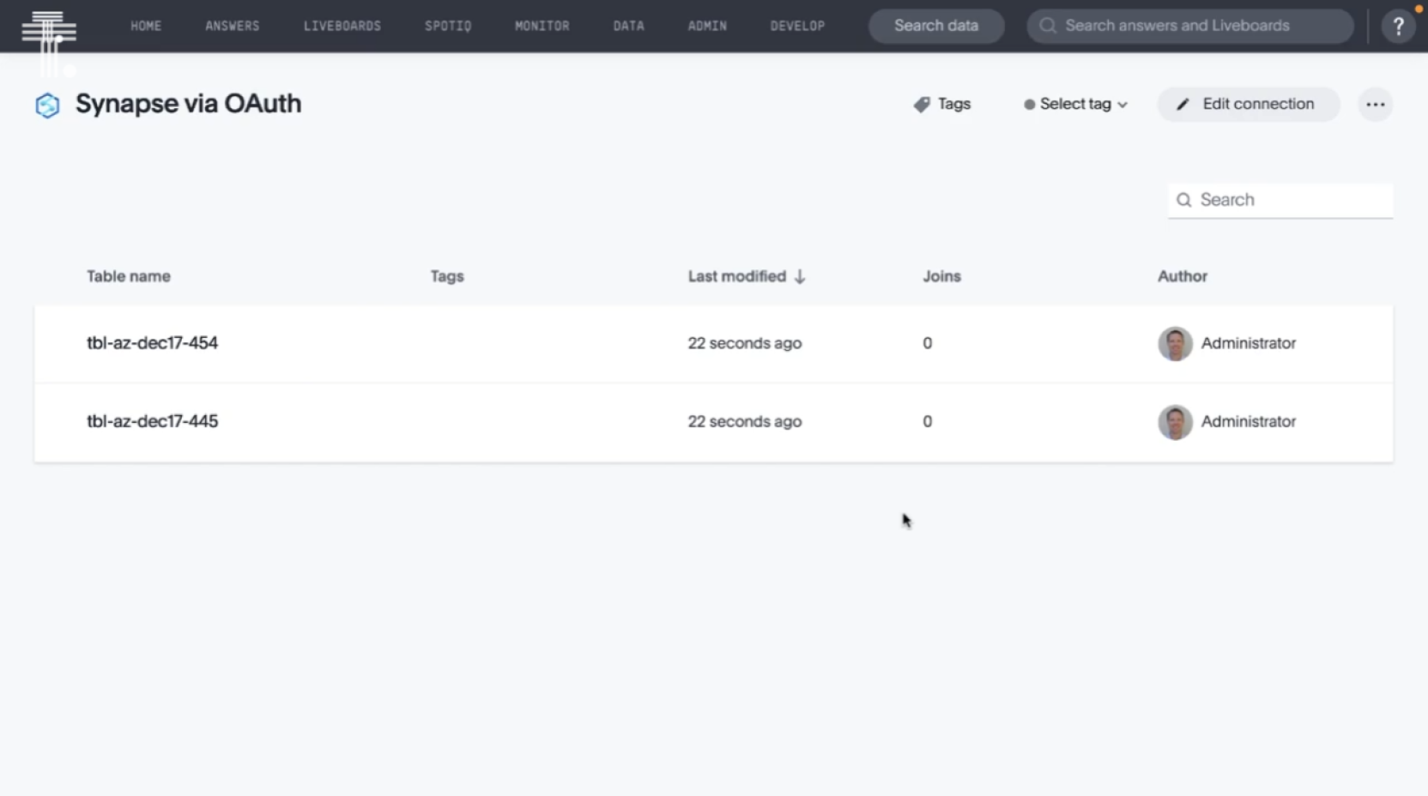This screenshot has height=796, width=1428.
Task: Click the help question mark icon
Action: pos(1397,26)
